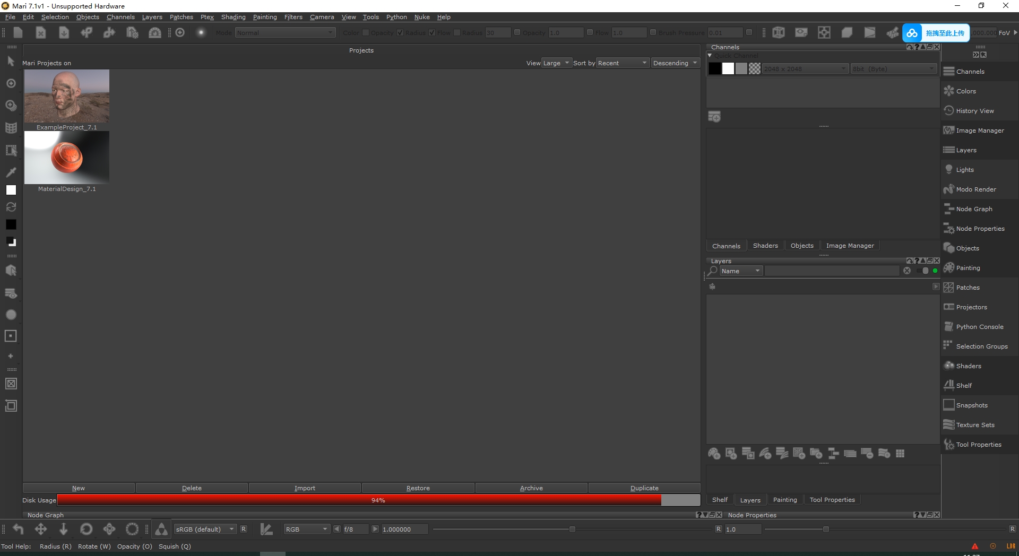Select the MaterialDesign_7.1 project thumbnail

(x=67, y=158)
